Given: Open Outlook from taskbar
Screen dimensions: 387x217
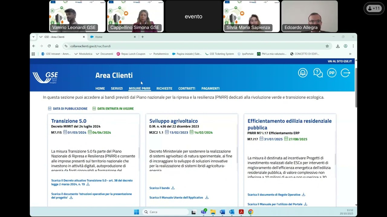Looking at the screenshot, I should (x=232, y=212).
